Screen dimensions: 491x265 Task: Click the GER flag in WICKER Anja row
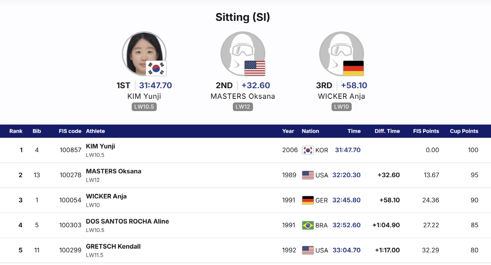(x=308, y=200)
